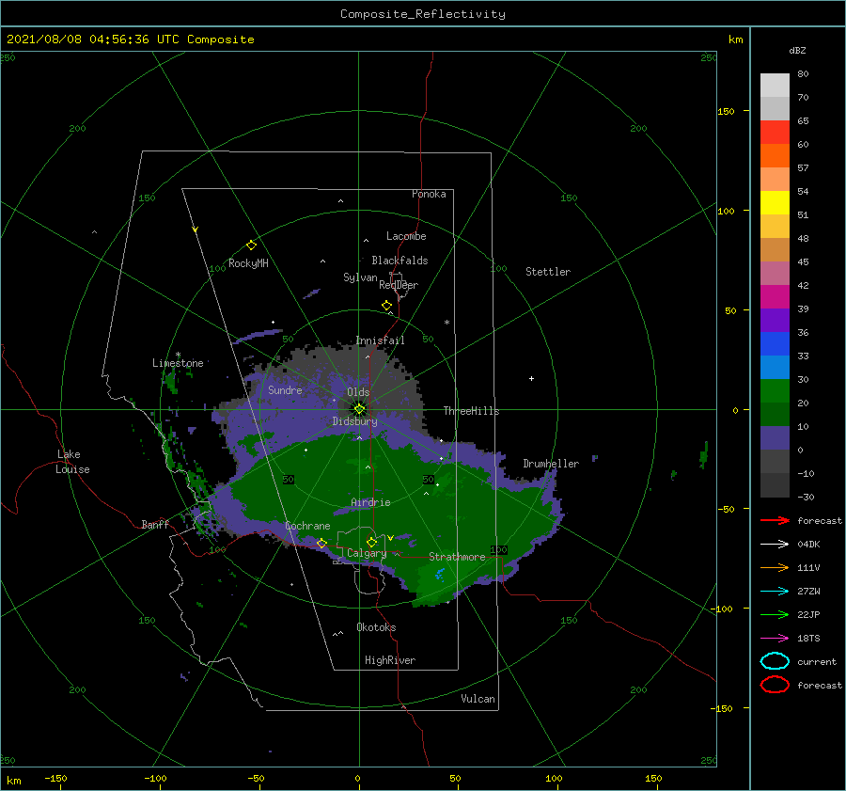Select the purple 36-39 dBZ swatch

click(775, 320)
